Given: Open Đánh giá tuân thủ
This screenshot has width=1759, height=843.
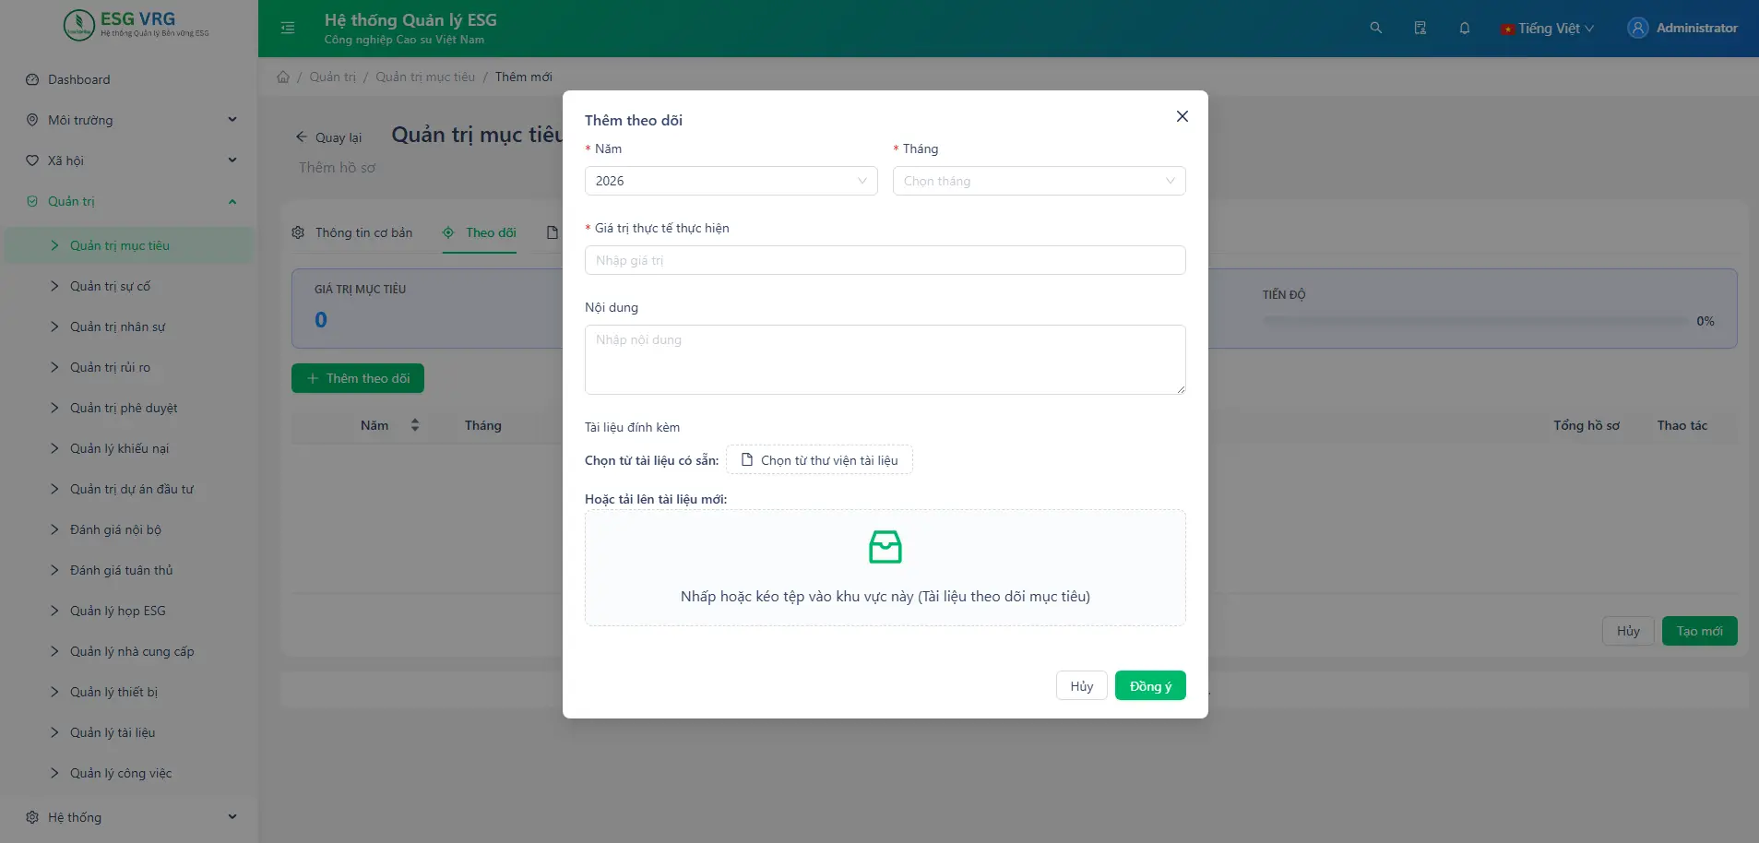Looking at the screenshot, I should (129, 570).
